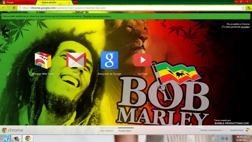The image size is (252, 142).
Task: Launch the Gmail app icon
Action: 76,60
